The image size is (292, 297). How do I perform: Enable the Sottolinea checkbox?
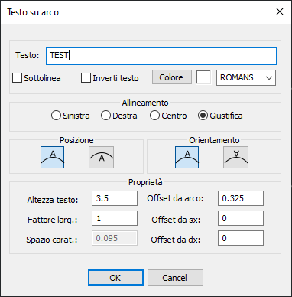17,78
